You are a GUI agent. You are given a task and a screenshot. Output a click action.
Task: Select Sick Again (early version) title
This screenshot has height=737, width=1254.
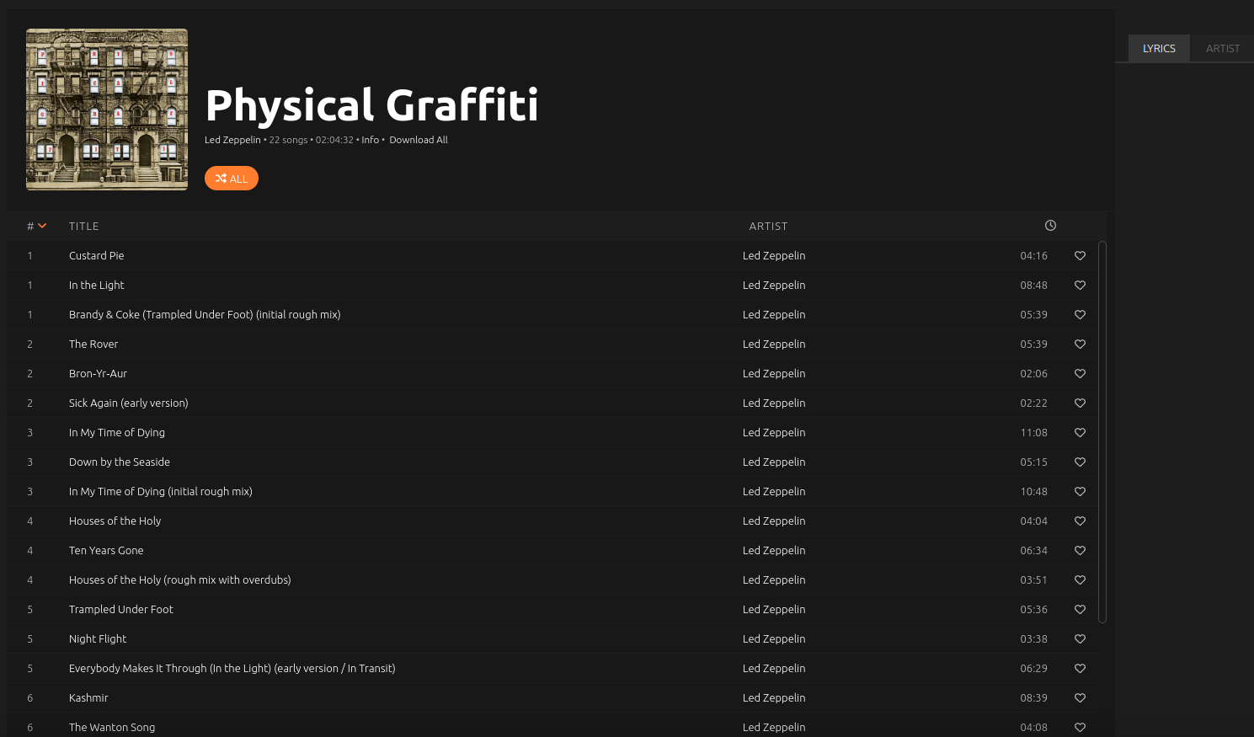(129, 403)
